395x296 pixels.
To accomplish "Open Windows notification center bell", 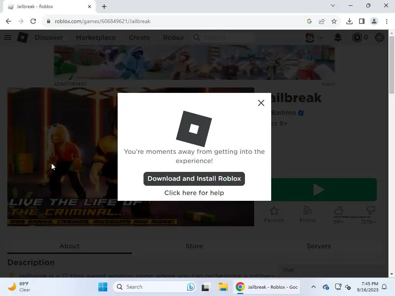I will [384, 287].
